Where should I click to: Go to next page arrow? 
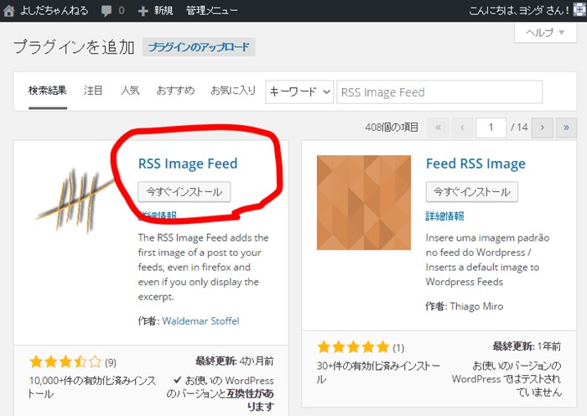[542, 127]
